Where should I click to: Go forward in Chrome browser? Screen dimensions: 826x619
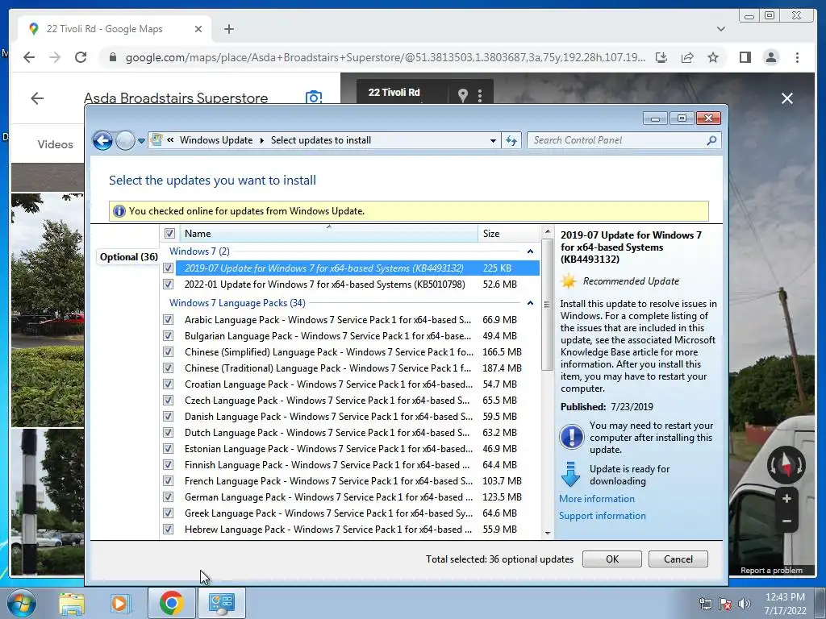pos(55,57)
